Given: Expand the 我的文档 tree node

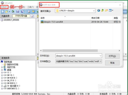Looking at the screenshot, I should coord(2,67).
